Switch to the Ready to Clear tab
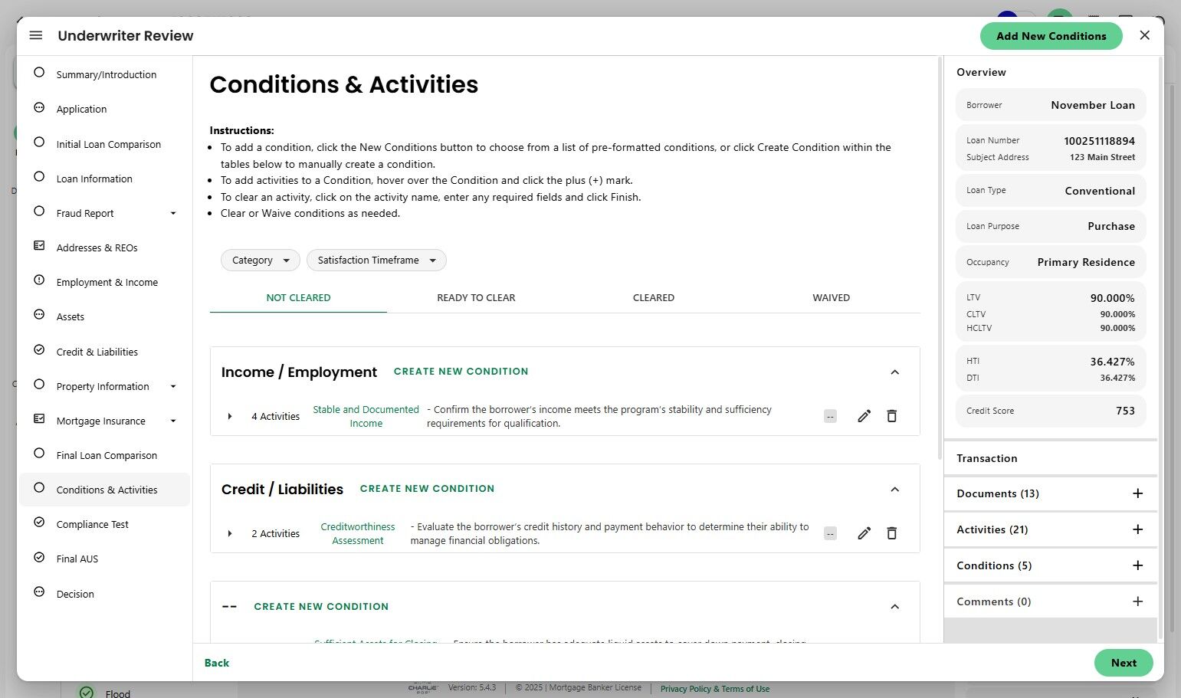This screenshot has width=1181, height=698. [x=476, y=298]
